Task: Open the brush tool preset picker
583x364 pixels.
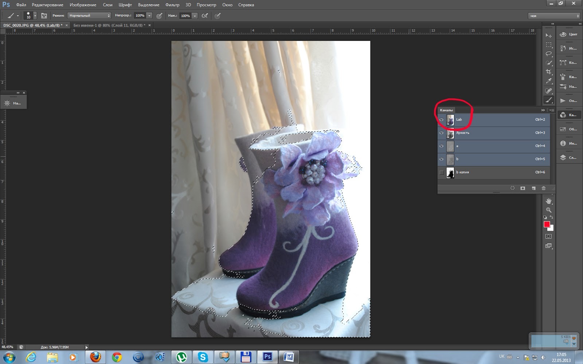Action: tap(13, 16)
